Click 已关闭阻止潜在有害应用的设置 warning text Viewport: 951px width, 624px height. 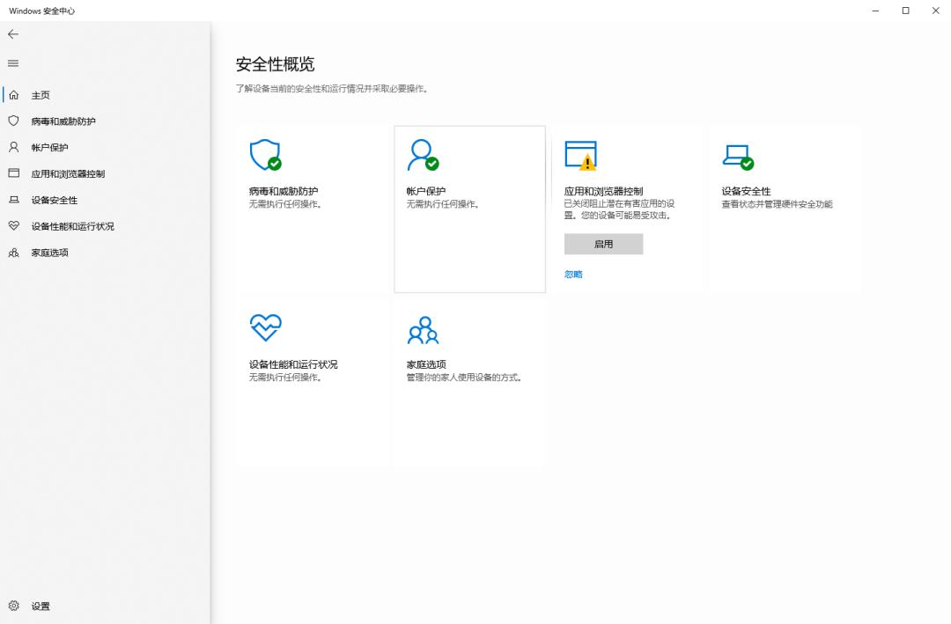click(x=619, y=209)
